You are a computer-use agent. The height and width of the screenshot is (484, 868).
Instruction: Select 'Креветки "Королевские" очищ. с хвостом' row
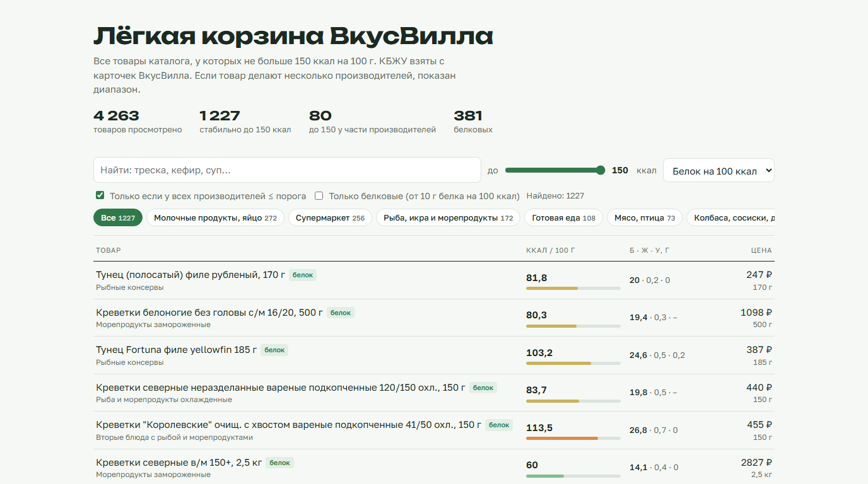click(434, 430)
